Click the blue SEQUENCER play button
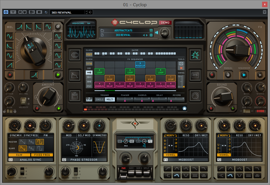Screen dimensions: 270x185 [244, 75]
